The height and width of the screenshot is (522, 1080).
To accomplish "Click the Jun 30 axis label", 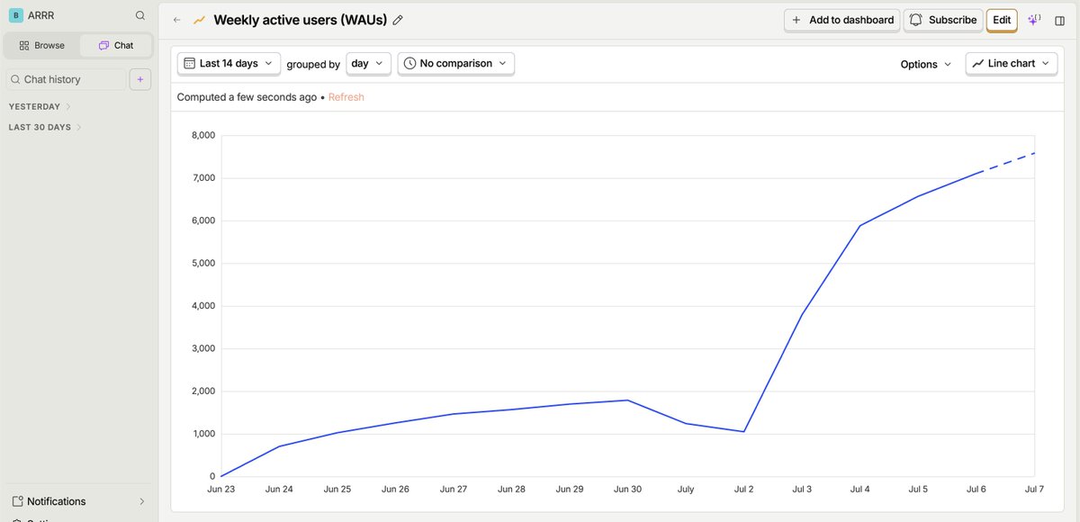I will [x=627, y=490].
